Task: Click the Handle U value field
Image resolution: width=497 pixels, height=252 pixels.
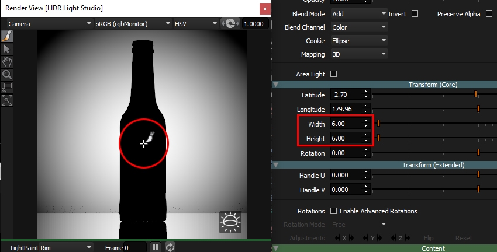Action: [346, 175]
